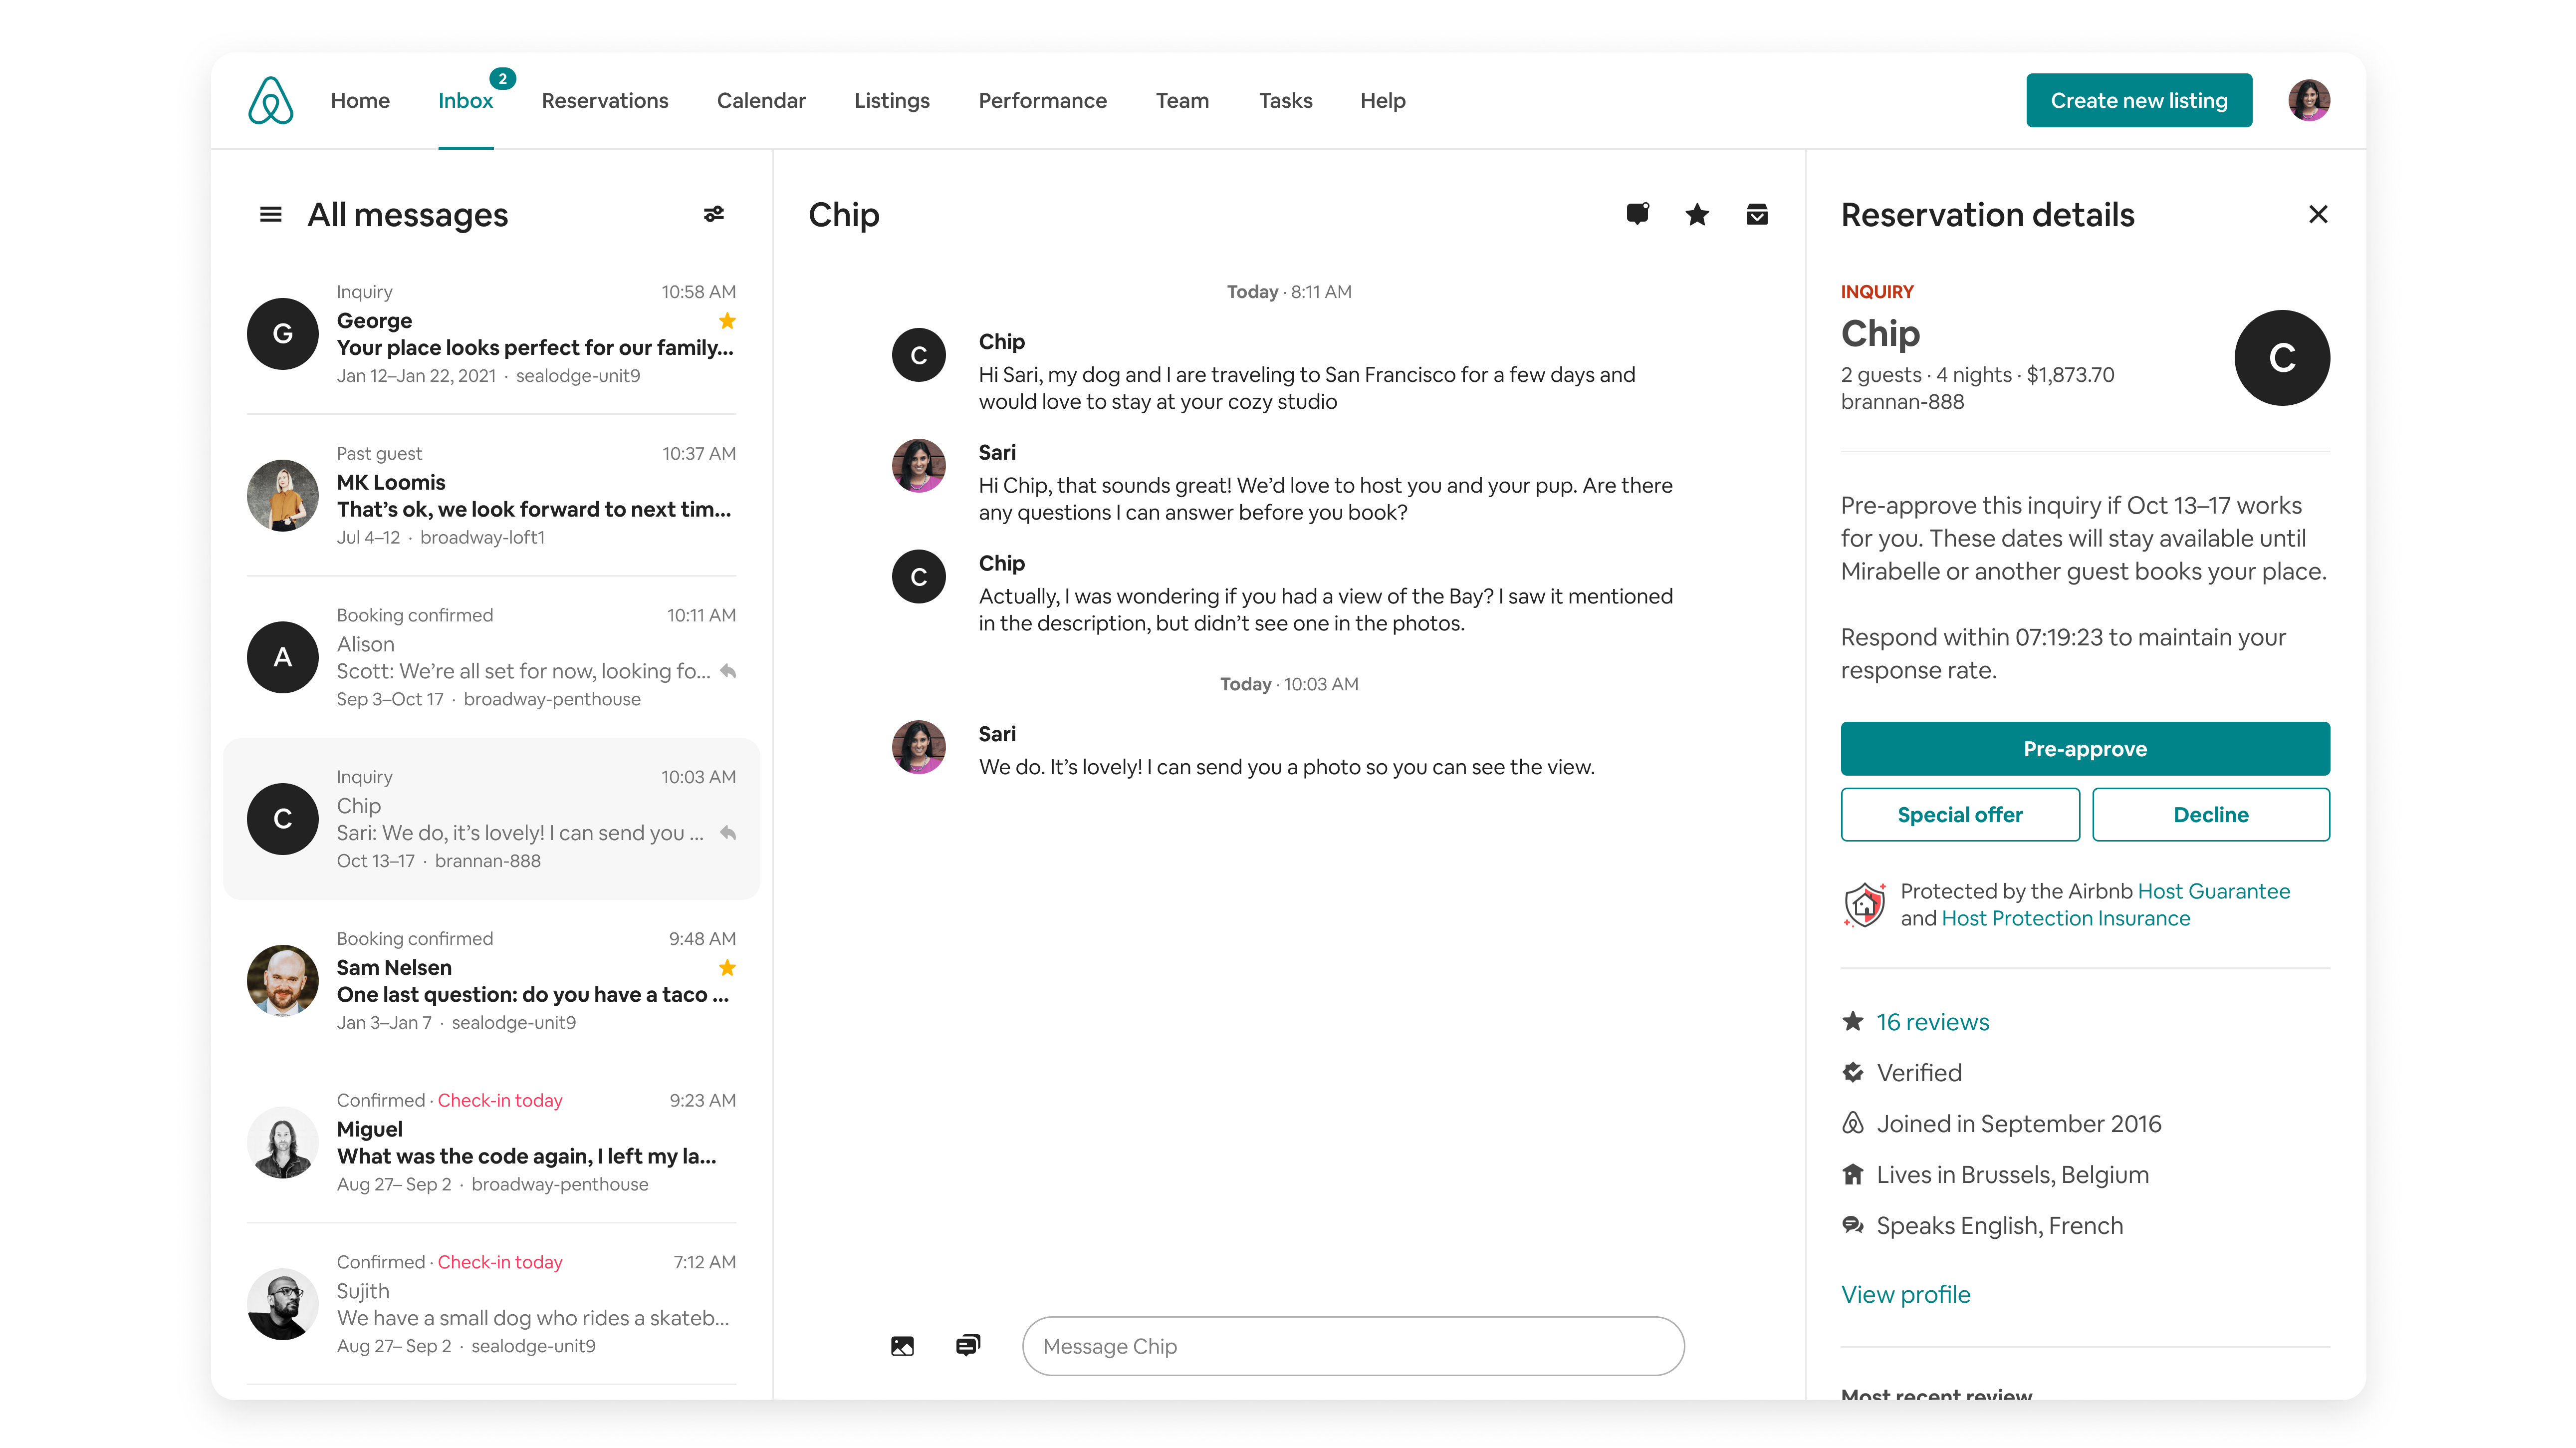
Task: Click reply arrow on Alison's message
Action: coord(728,671)
